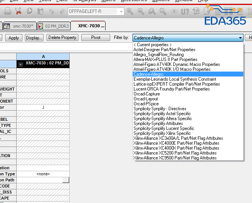Select the XMC-7030 property editor tab
The image size is (252, 203).
pyautogui.click(x=88, y=26)
